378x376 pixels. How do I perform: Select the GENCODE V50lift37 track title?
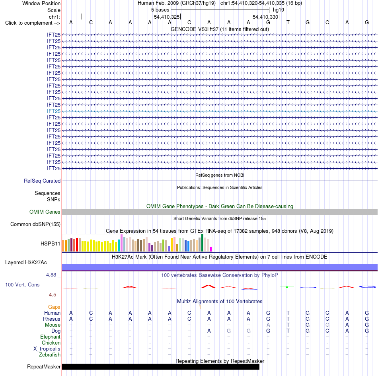click(220, 29)
